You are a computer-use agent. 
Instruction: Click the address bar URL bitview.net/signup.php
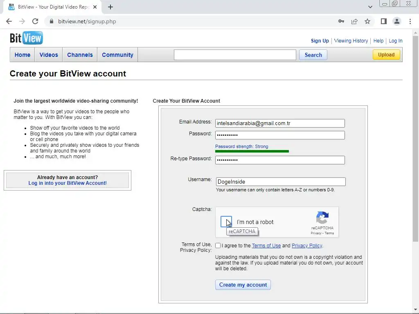point(87,21)
